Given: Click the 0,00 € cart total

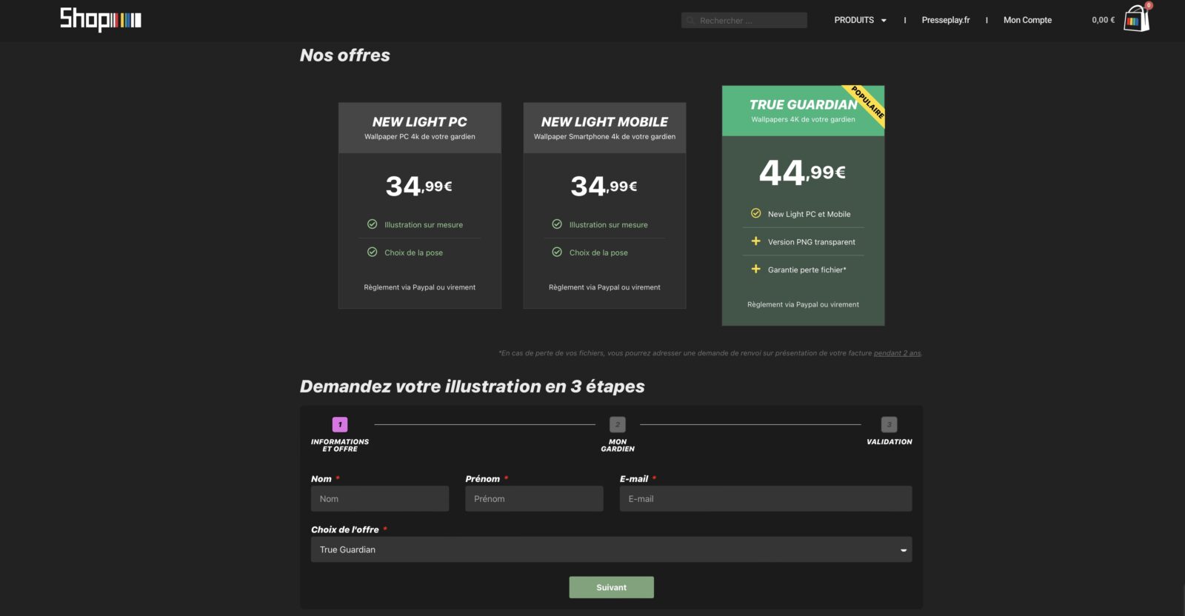Looking at the screenshot, I should coord(1103,20).
